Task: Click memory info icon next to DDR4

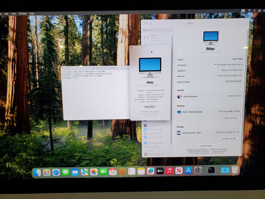Action: pyautogui.click(x=240, y=75)
